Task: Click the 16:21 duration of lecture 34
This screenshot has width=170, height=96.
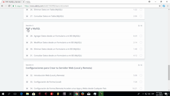Action: coord(135,89)
